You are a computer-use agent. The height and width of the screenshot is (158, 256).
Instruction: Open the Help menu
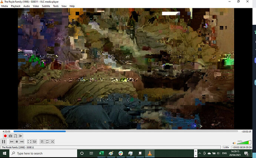pyautogui.click(x=72, y=6)
